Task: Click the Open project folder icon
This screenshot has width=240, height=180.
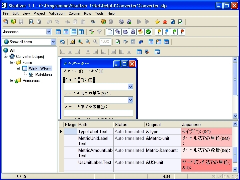Action: point(13,22)
